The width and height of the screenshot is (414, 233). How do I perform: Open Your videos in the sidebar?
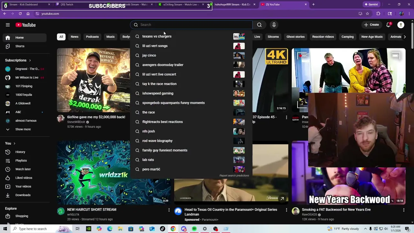[x=25, y=186]
